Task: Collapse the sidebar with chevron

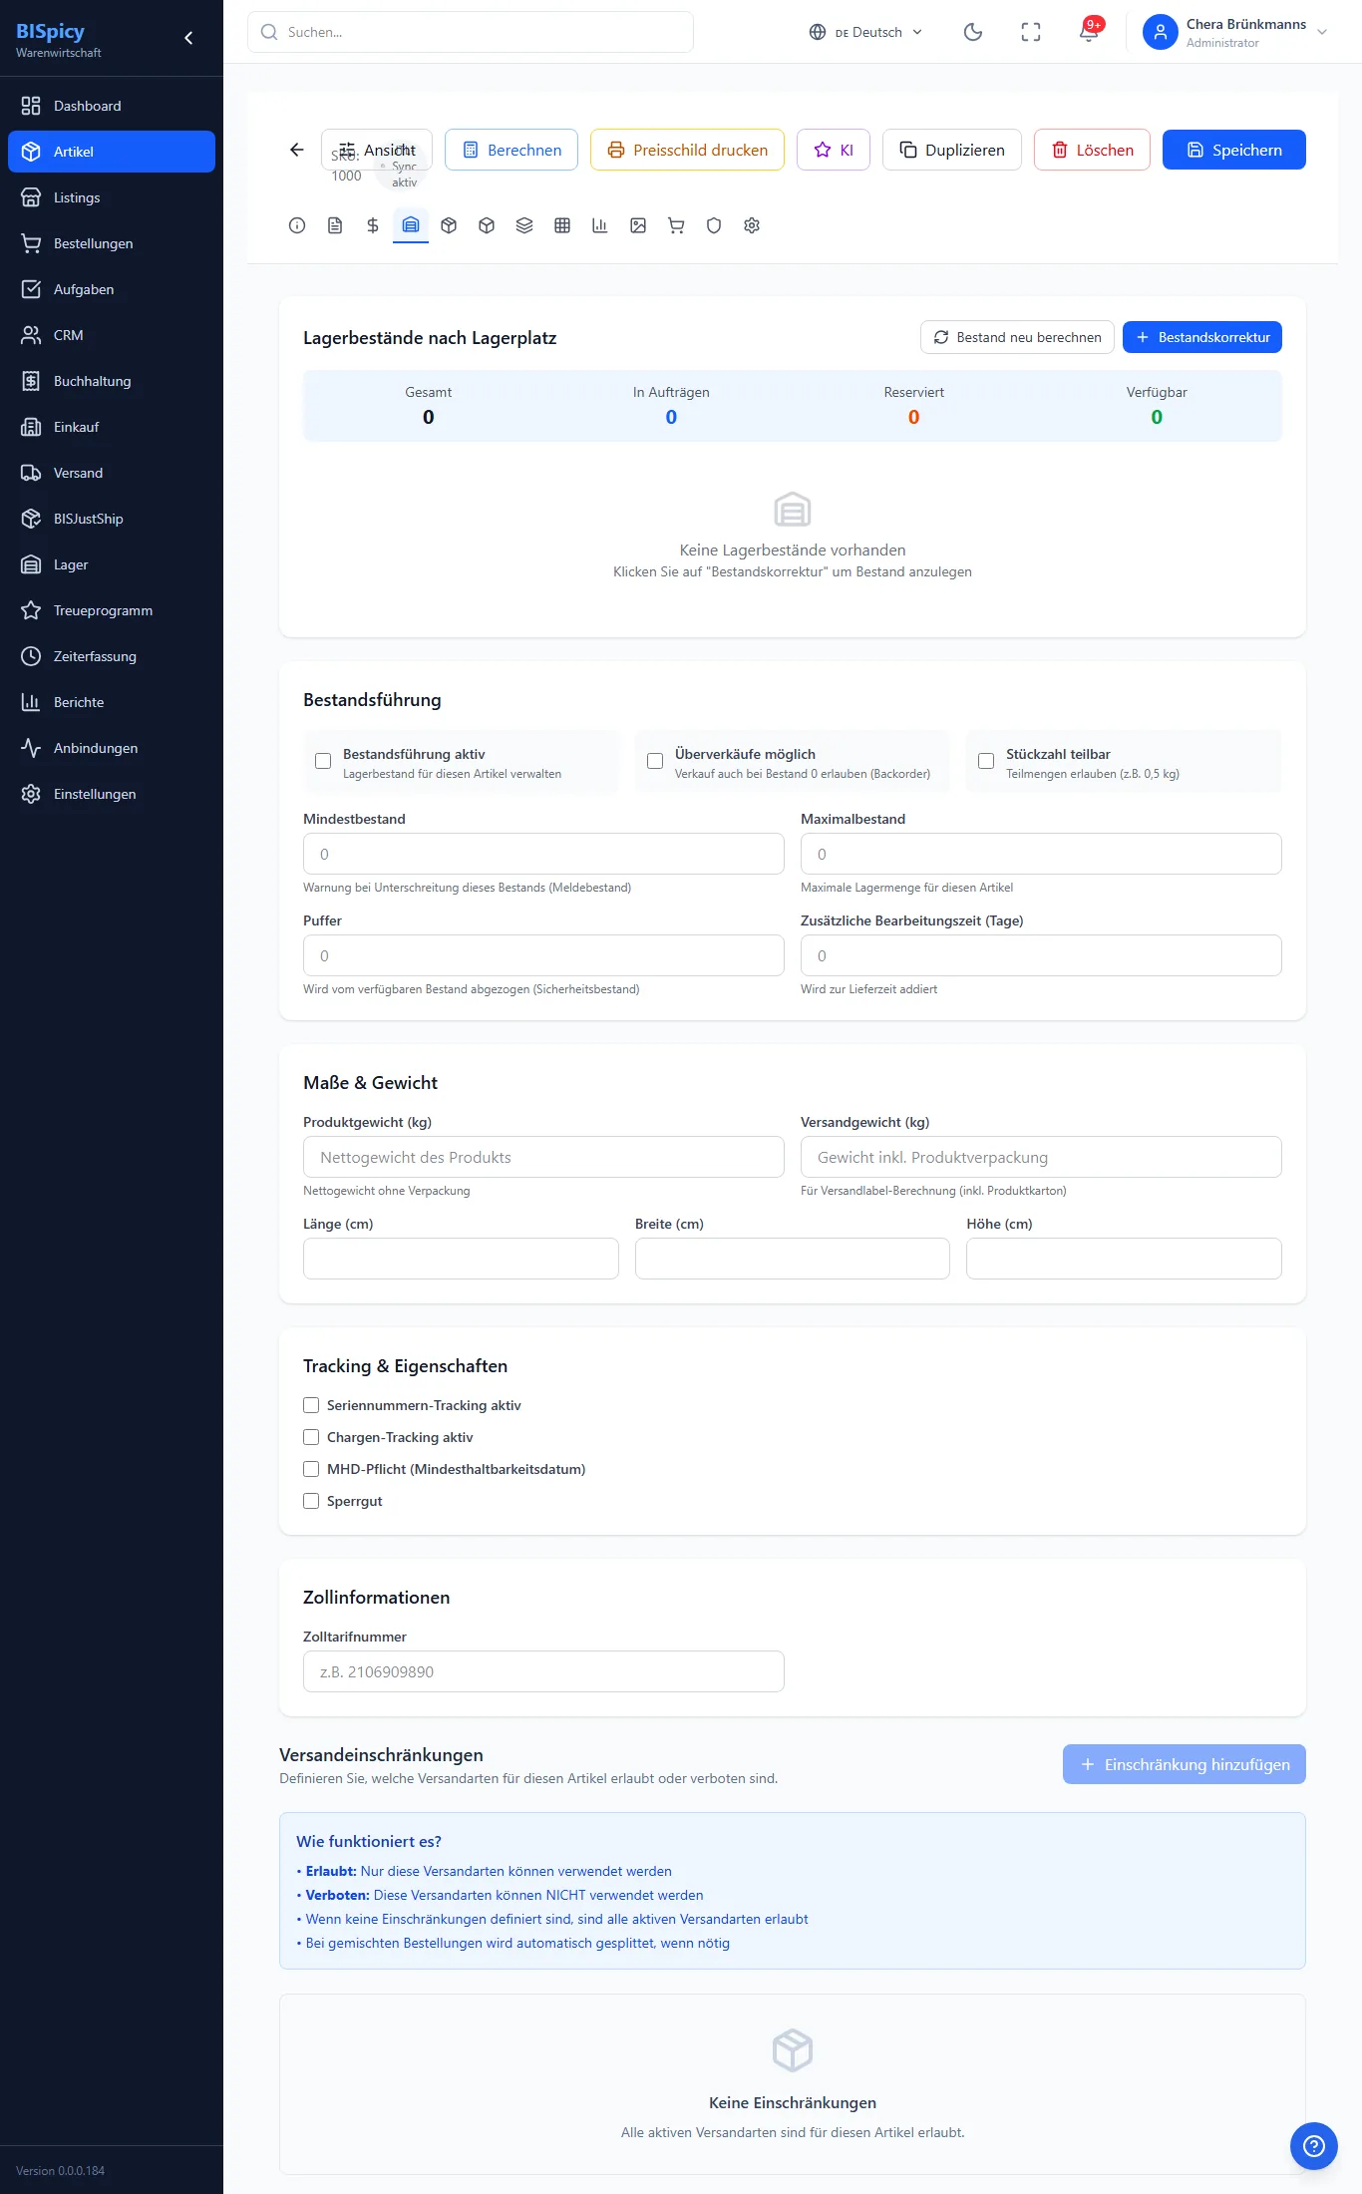Action: coord(188,38)
